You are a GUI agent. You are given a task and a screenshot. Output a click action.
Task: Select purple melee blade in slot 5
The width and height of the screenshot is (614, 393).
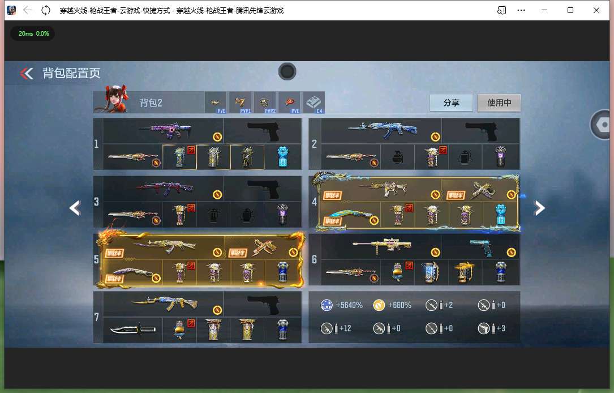pyautogui.click(x=133, y=272)
